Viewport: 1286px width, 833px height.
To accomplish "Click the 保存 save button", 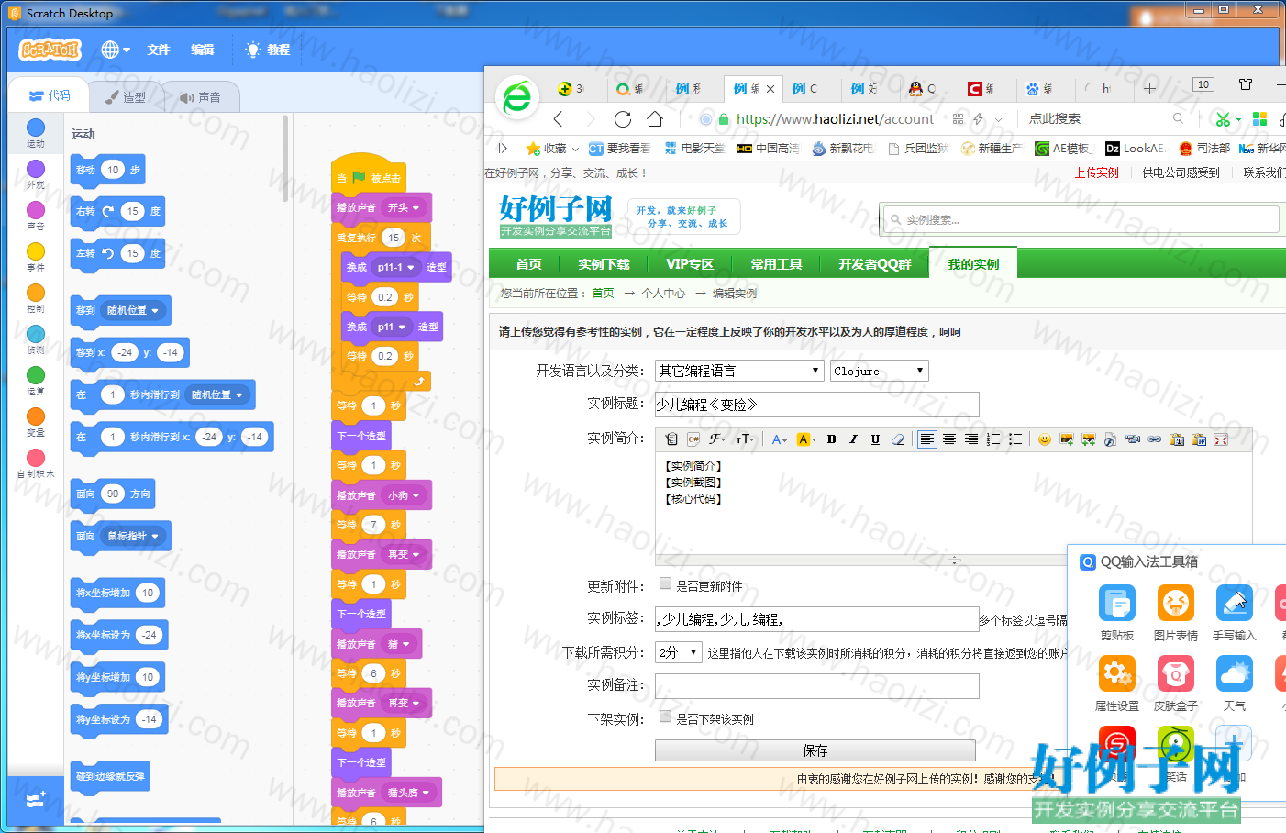I will (815, 750).
